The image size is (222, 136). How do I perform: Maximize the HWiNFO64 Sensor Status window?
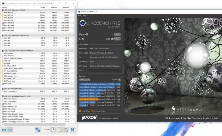click(66, 3)
